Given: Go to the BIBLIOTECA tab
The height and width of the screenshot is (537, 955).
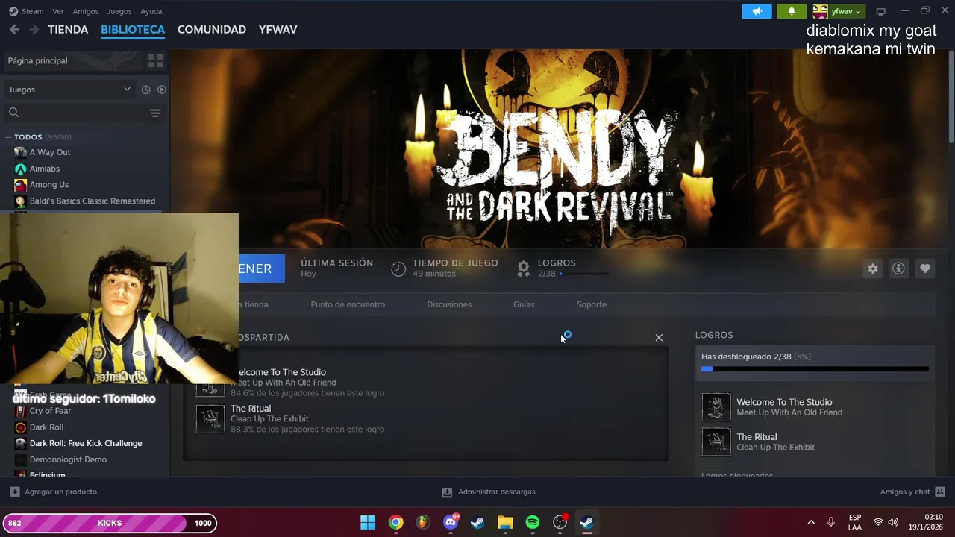Looking at the screenshot, I should pyautogui.click(x=133, y=29).
